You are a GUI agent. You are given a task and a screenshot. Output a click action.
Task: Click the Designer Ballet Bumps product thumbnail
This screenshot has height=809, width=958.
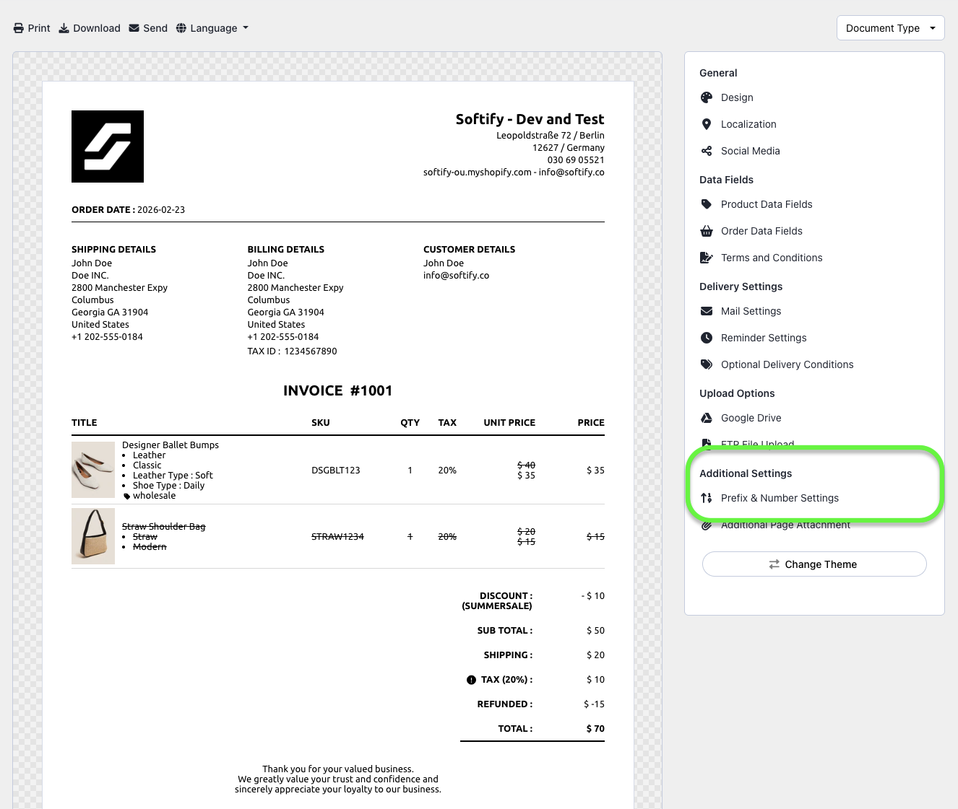pos(93,470)
